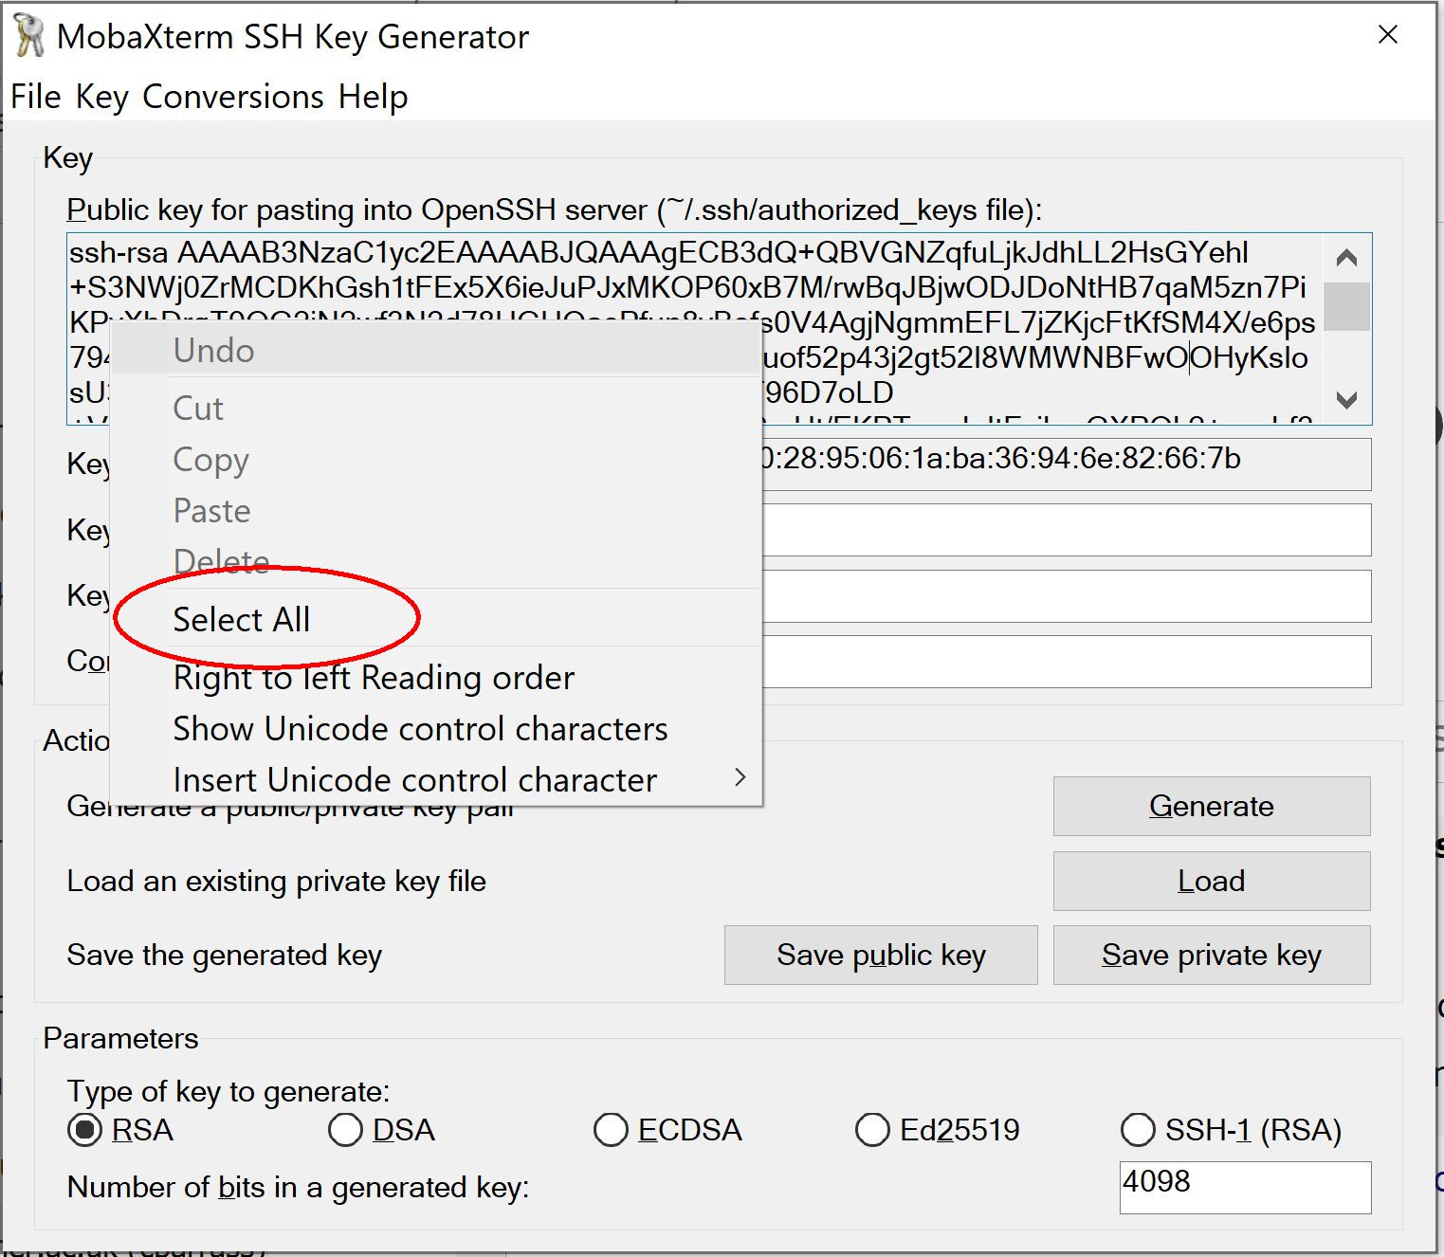
Task: Click 'Number of bits in a generated key:' label
Action: tap(298, 1188)
